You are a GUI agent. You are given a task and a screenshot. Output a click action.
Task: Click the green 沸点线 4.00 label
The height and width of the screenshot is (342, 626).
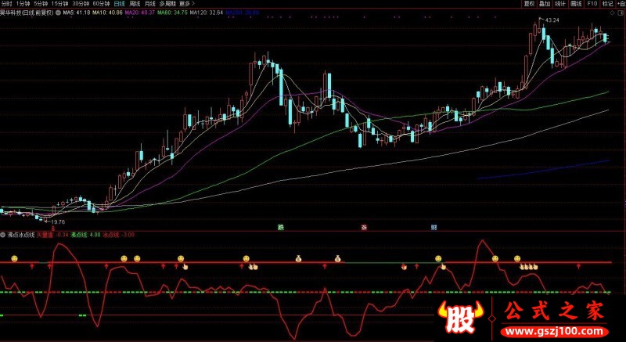(85, 235)
